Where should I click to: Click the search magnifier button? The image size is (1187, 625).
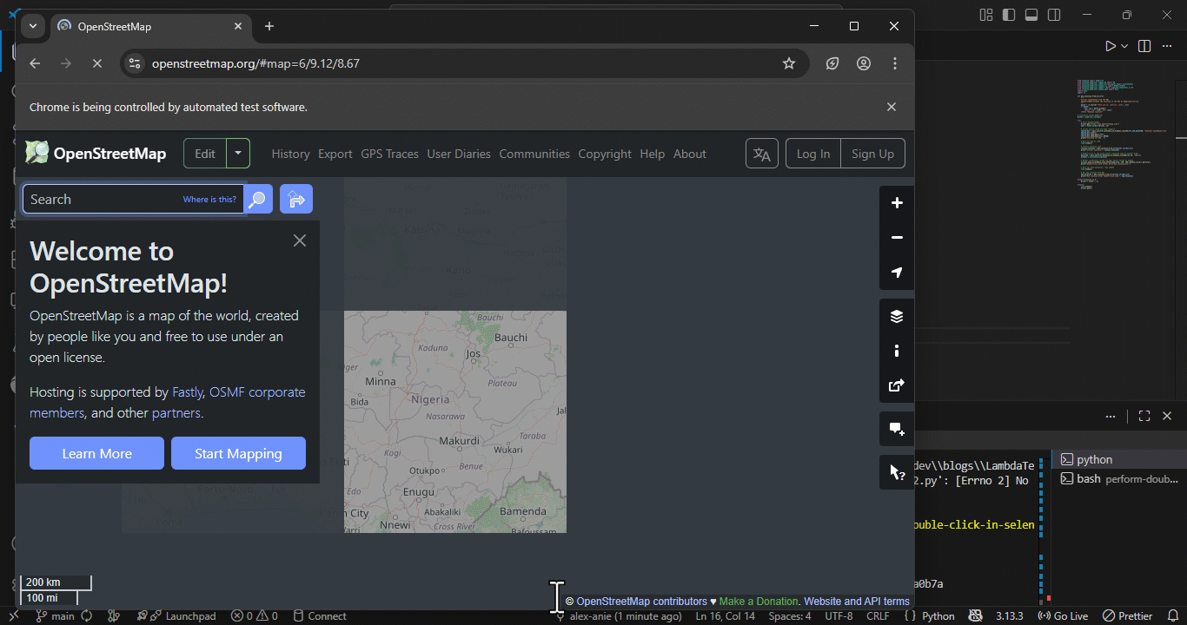pyautogui.click(x=257, y=200)
